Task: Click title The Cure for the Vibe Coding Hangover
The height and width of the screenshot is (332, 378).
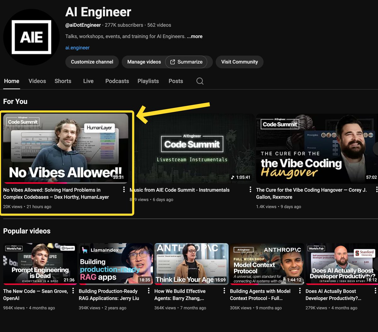Action: pyautogui.click(x=311, y=193)
